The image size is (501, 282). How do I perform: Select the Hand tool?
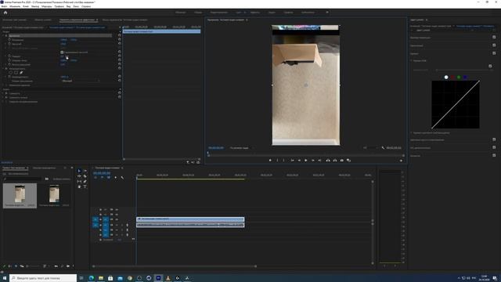(79, 186)
